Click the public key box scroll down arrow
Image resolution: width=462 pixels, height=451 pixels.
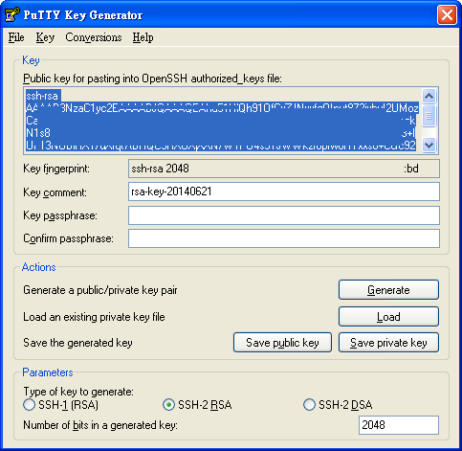click(429, 146)
